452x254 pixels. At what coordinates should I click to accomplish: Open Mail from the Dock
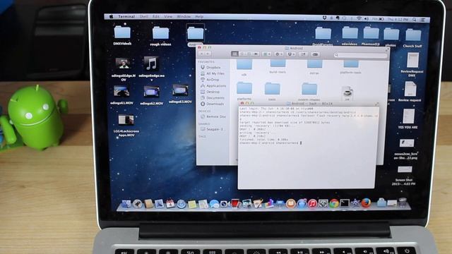pos(159,204)
